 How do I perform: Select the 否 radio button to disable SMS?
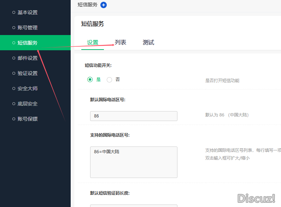click(x=110, y=80)
